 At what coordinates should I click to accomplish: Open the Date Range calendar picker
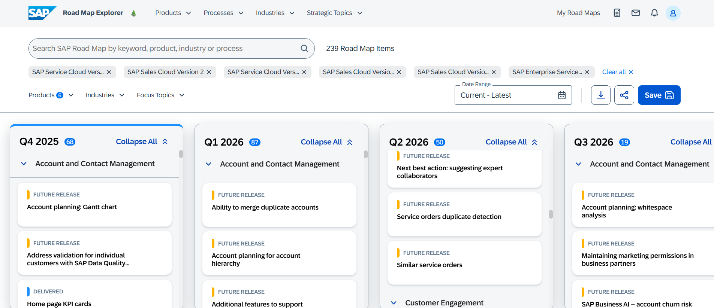[561, 95]
